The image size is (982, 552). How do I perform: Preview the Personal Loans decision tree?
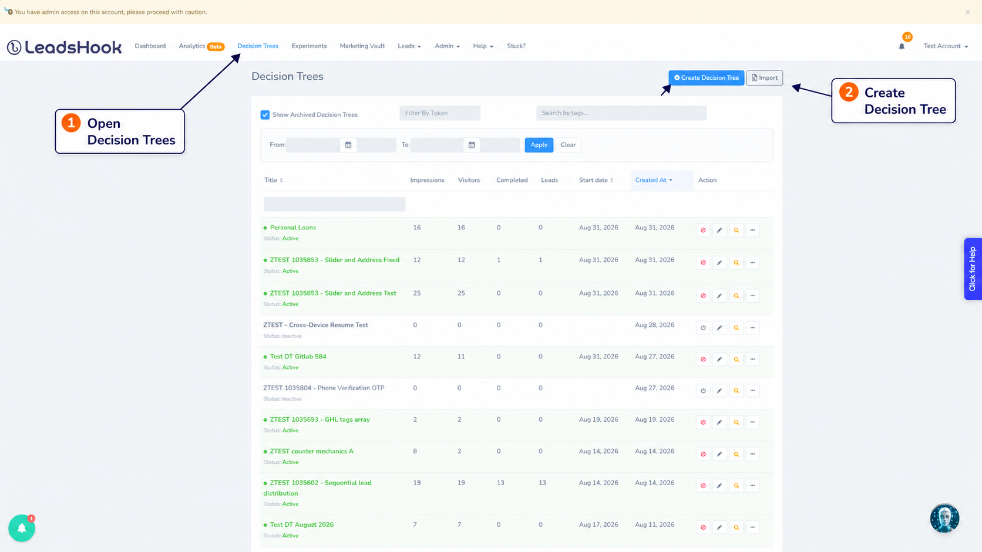click(736, 230)
